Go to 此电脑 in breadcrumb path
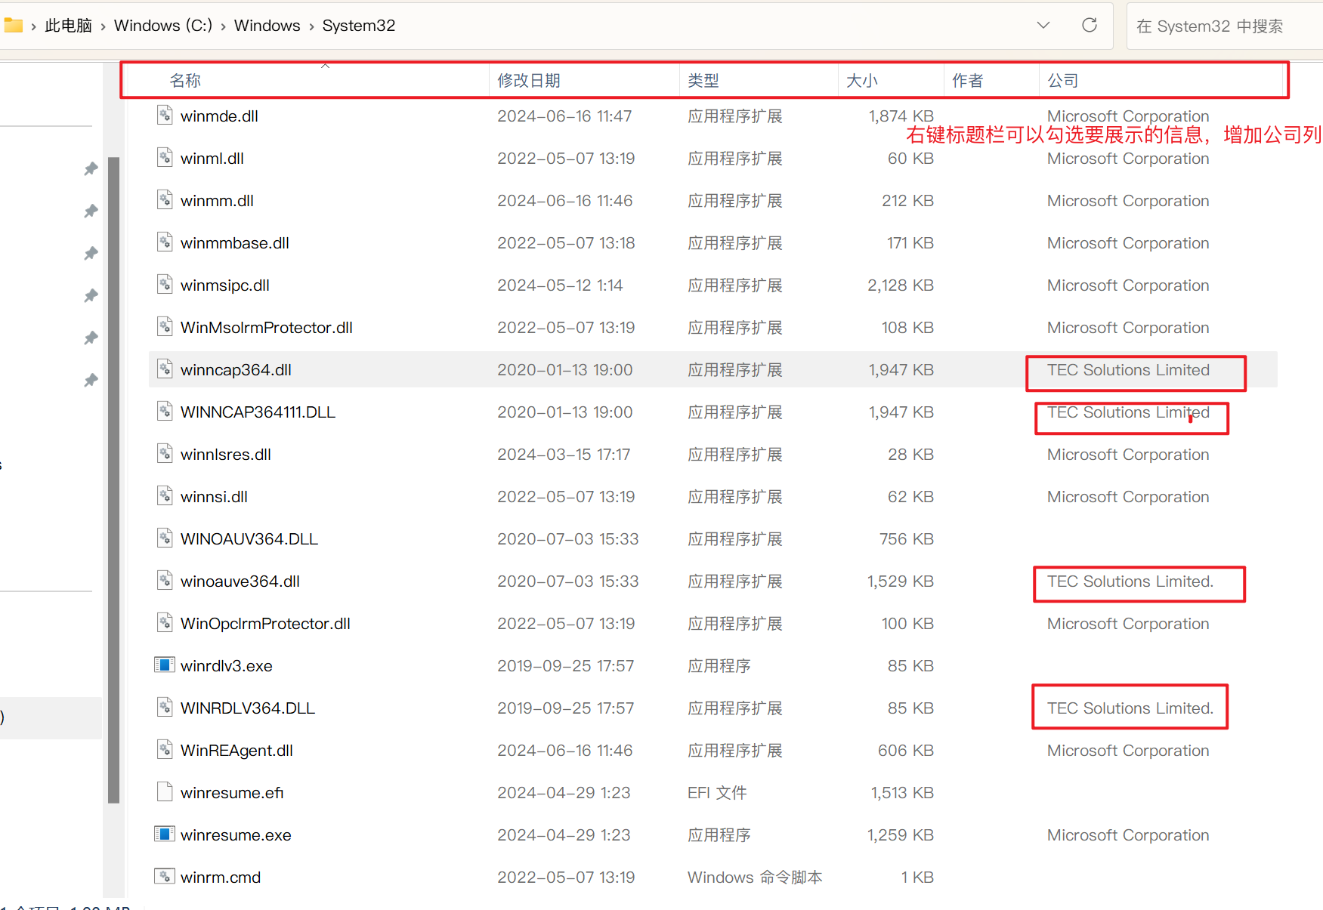This screenshot has height=910, width=1323. click(x=68, y=26)
